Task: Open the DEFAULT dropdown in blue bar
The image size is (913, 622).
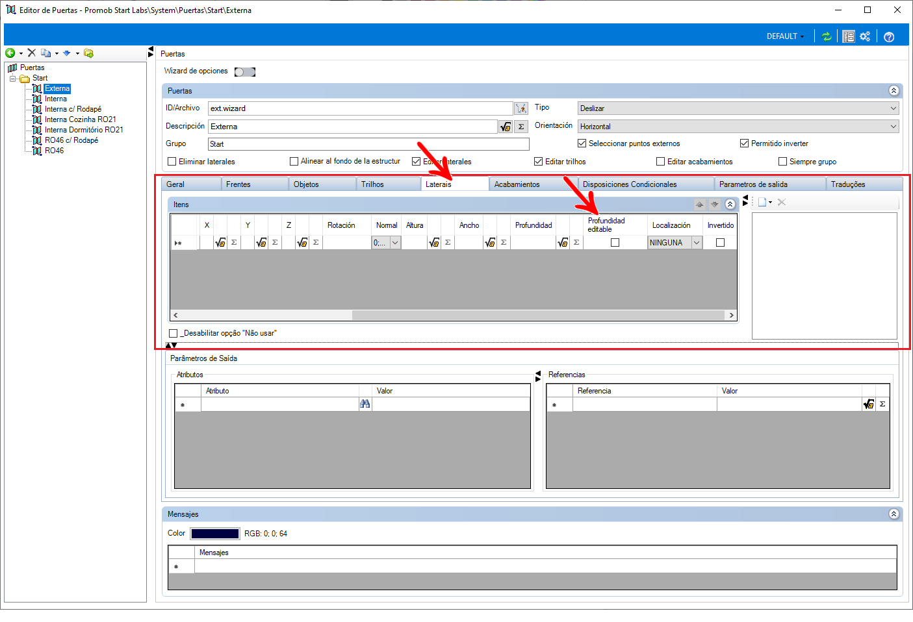Action: 785,36
